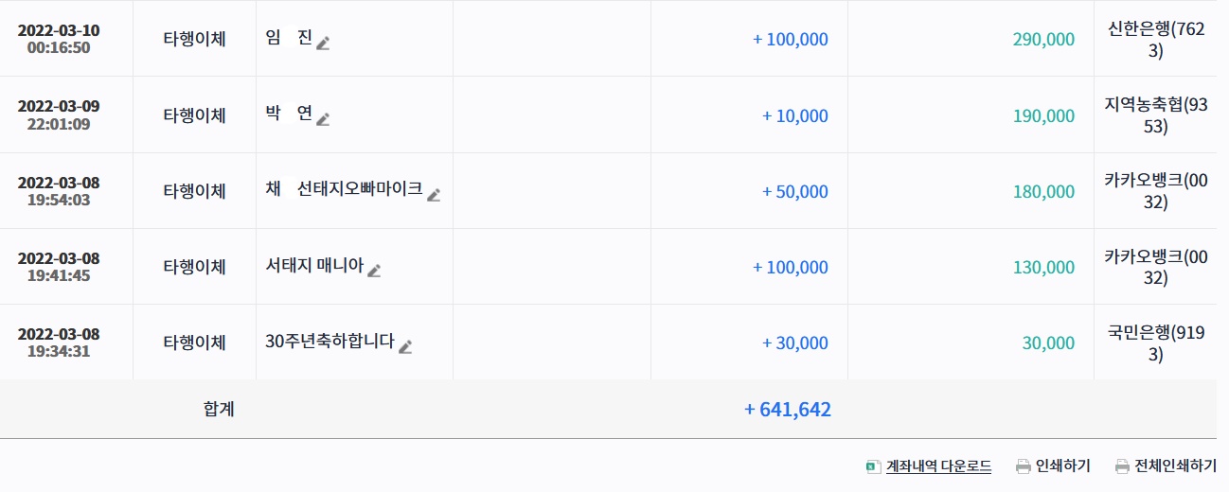Click printer icon beside 전체인쇄하기

click(x=1122, y=466)
